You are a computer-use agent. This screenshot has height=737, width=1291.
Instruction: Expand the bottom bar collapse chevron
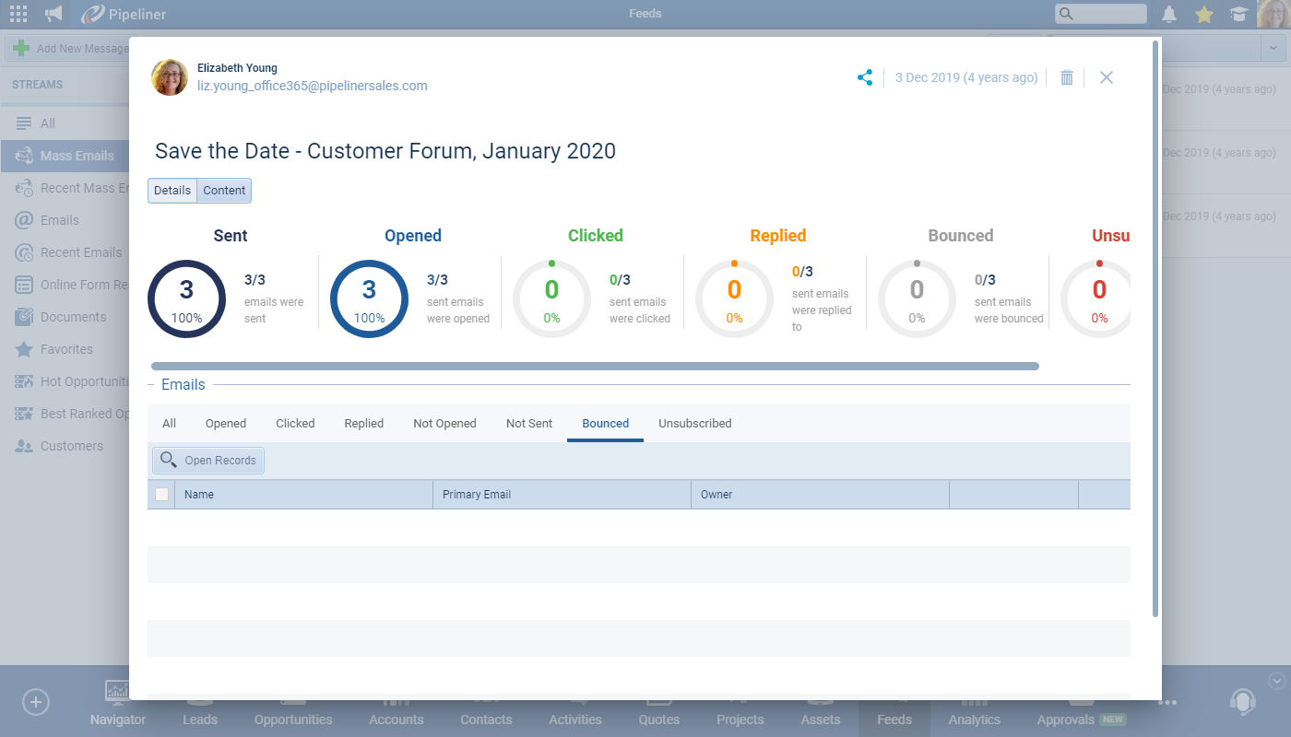(x=1277, y=681)
